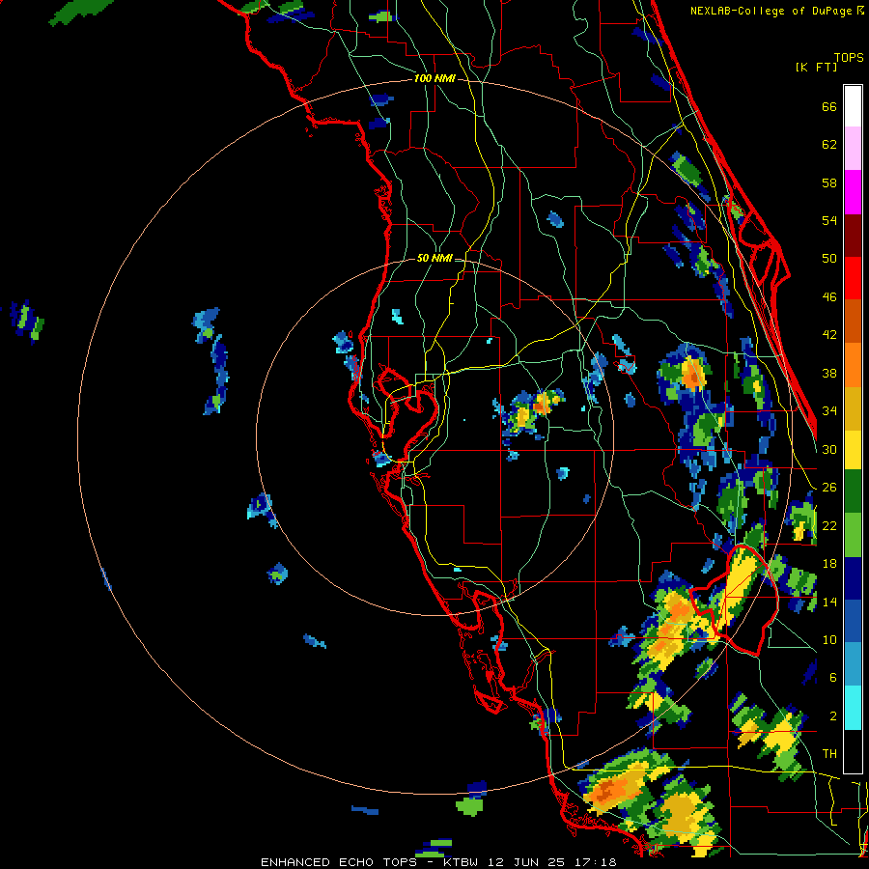Image resolution: width=869 pixels, height=869 pixels.
Task: Click the 22 legend value
Action: 829,525
